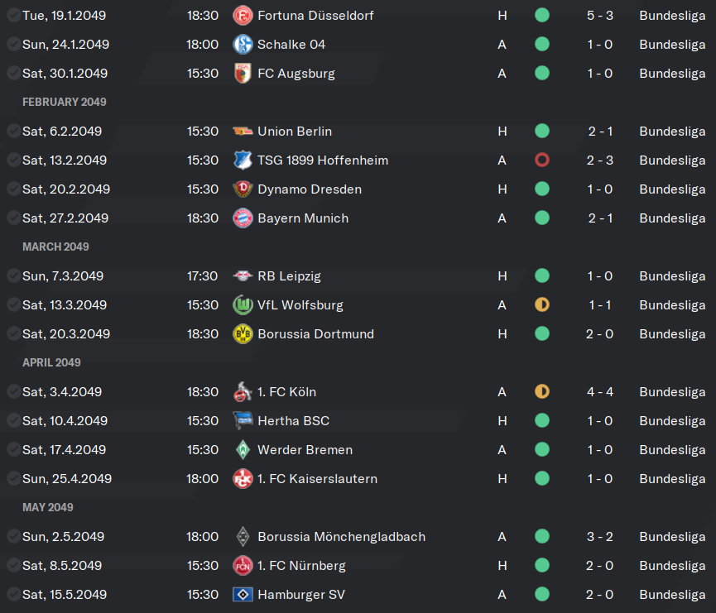Click the Fortuna Düsseldorf club crest
The height and width of the screenshot is (613, 716).
[x=243, y=16]
